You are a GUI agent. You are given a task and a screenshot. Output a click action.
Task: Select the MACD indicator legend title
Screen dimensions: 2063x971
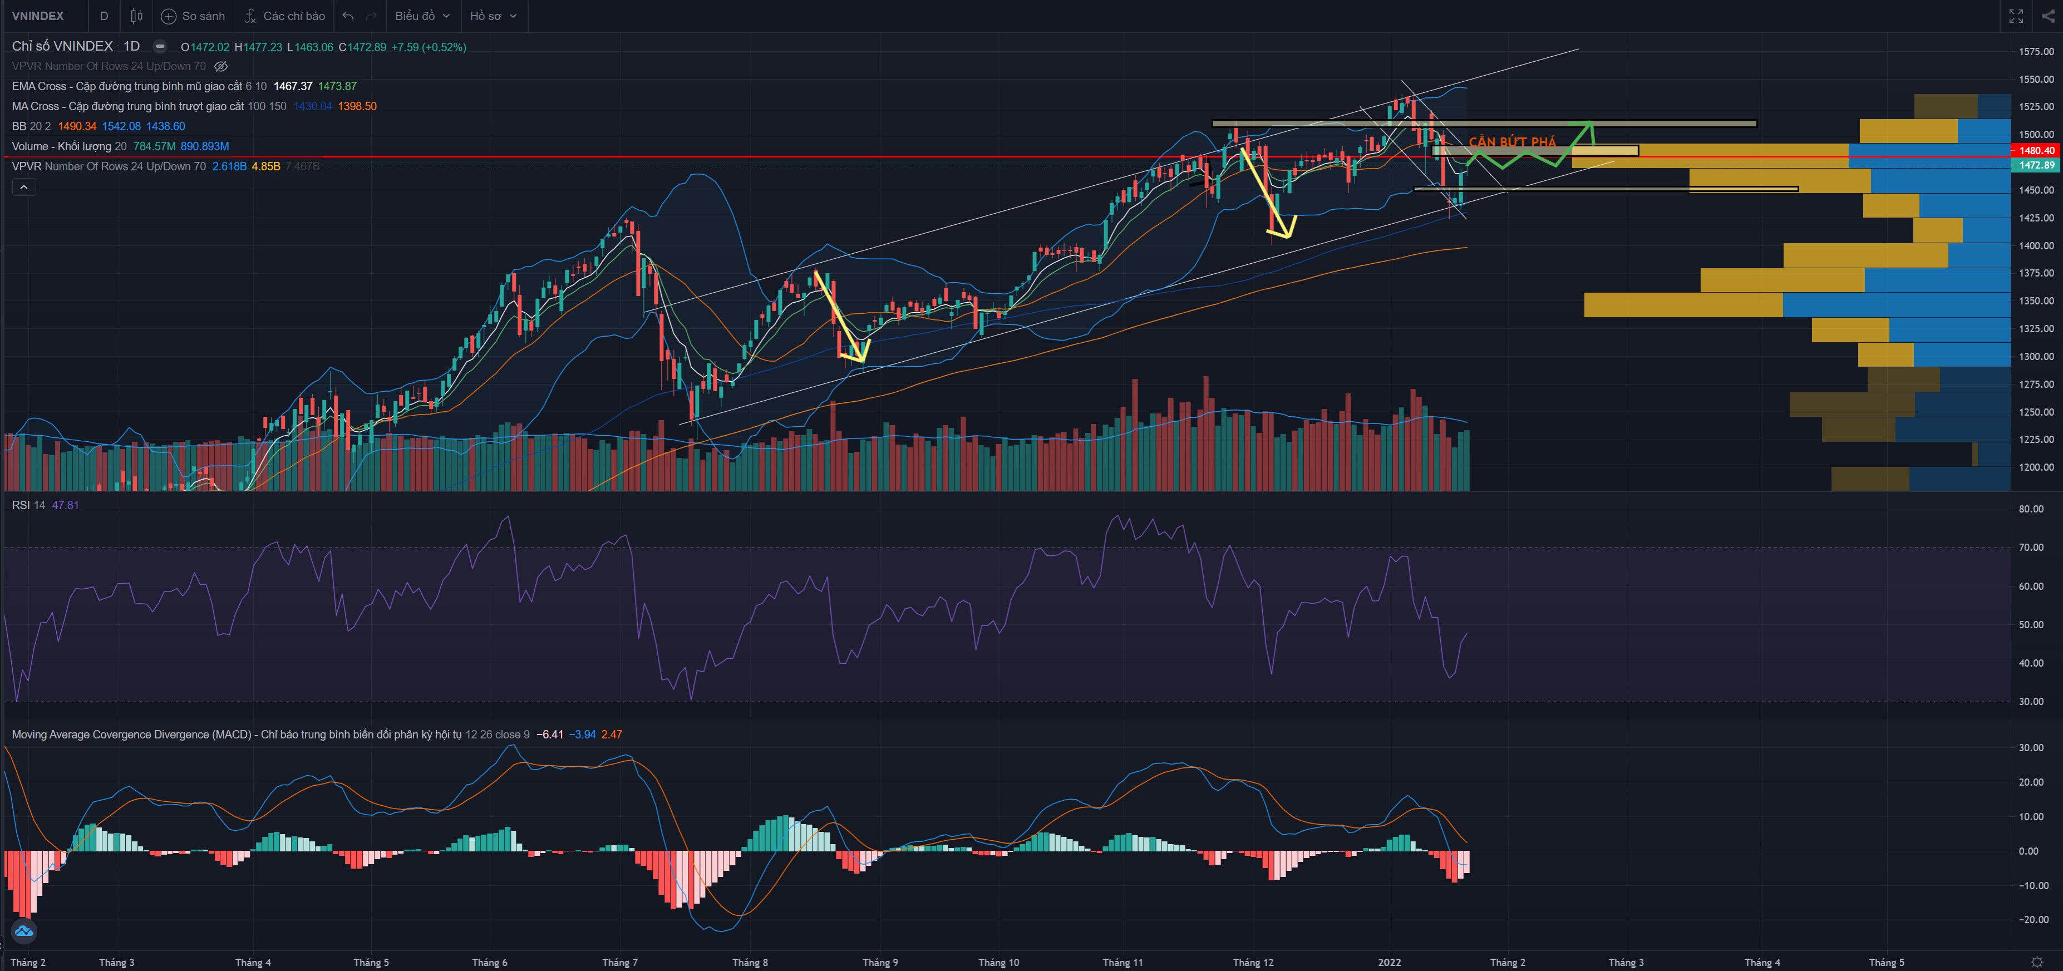[237, 734]
